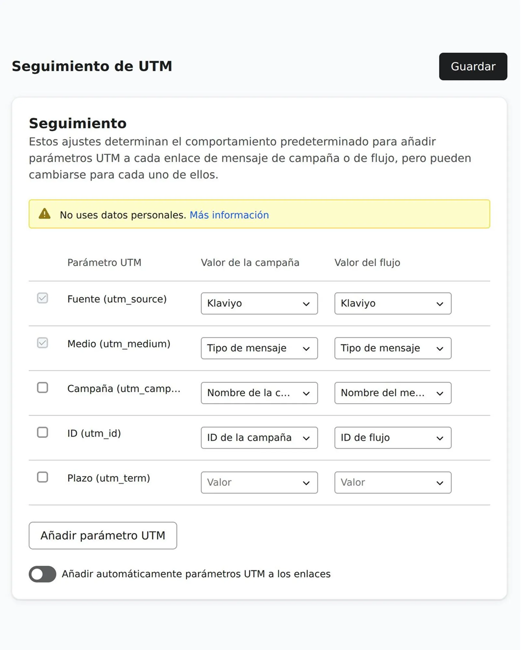Enable the ID (utm_id) checkbox
Viewport: 521px width, 650px height.
point(42,433)
